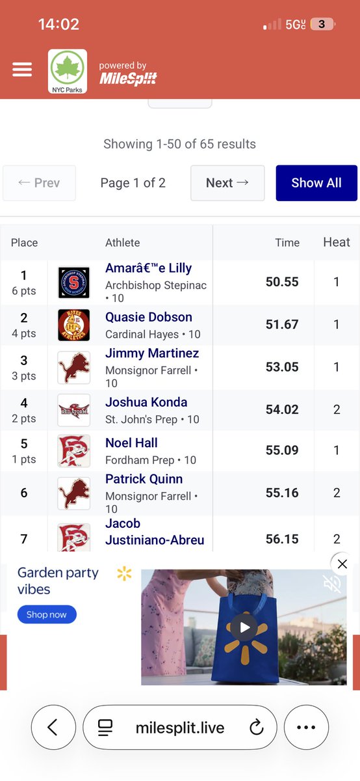The image size is (360, 781).
Task: Close the Garden party ad
Action: [x=342, y=564]
